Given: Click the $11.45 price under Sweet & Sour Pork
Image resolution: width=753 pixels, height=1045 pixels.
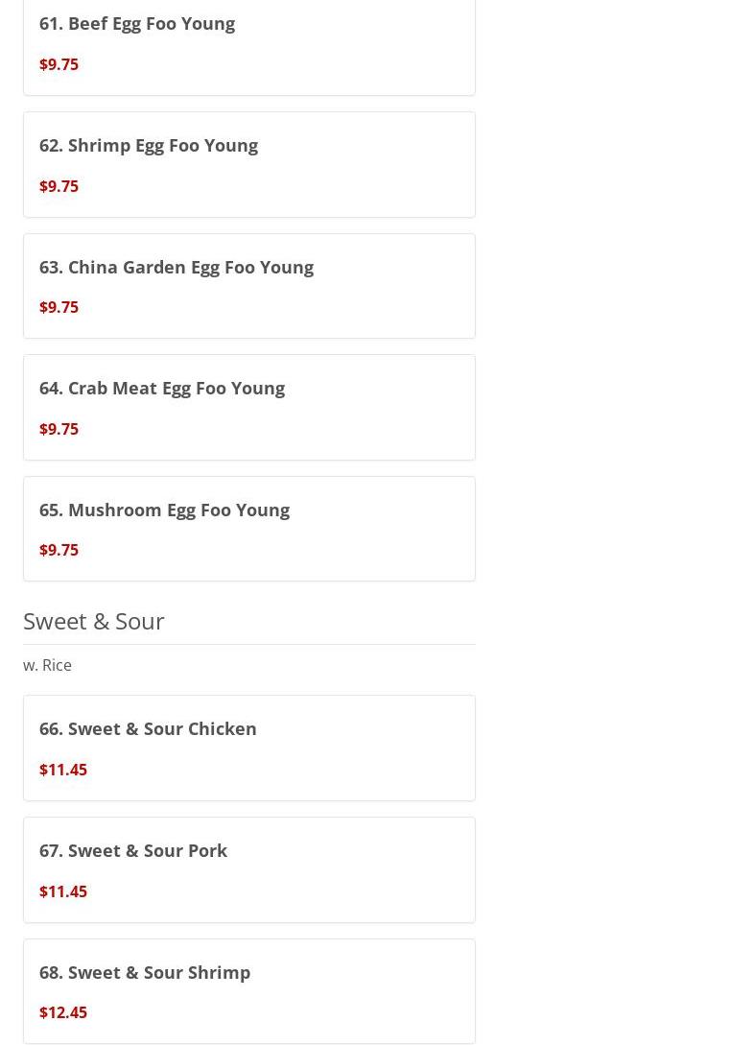Looking at the screenshot, I should (x=62, y=891).
